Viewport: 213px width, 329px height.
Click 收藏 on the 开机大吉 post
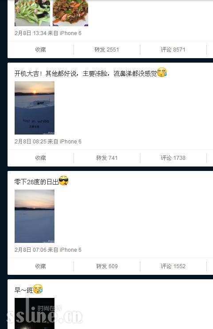[x=40, y=158]
